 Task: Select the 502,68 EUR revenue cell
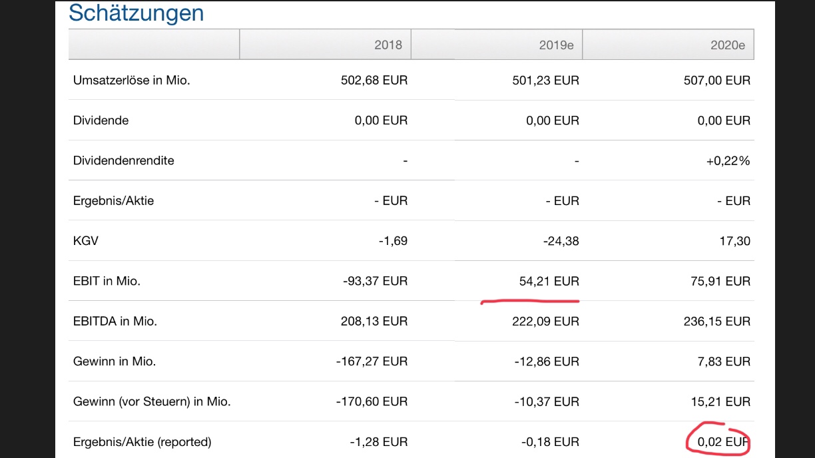coord(373,81)
